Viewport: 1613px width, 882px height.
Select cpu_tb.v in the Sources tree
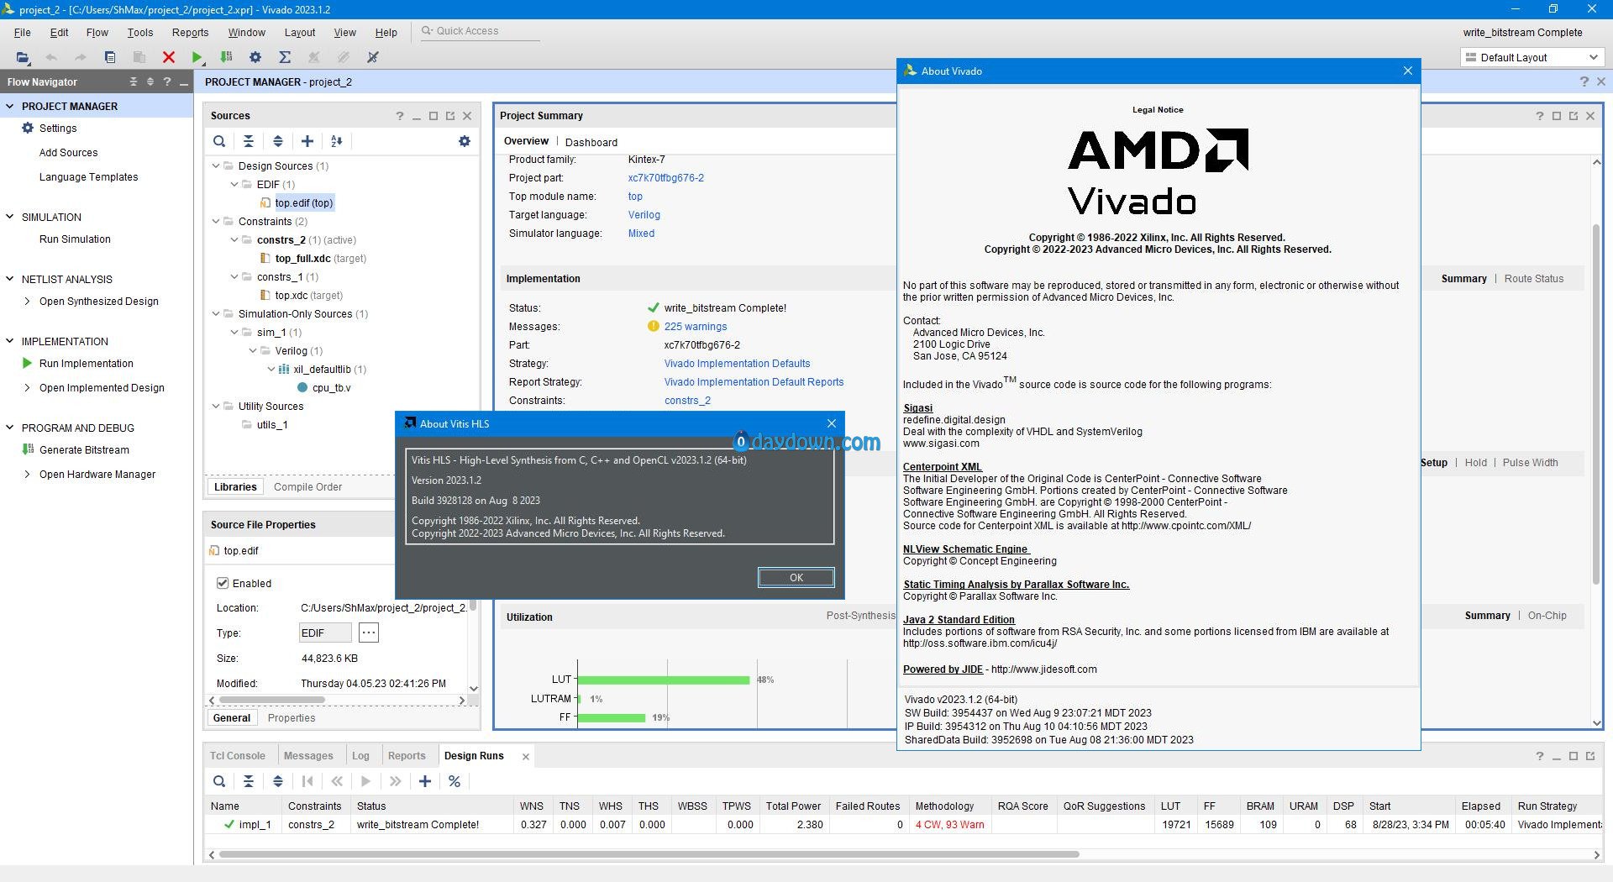(x=331, y=387)
